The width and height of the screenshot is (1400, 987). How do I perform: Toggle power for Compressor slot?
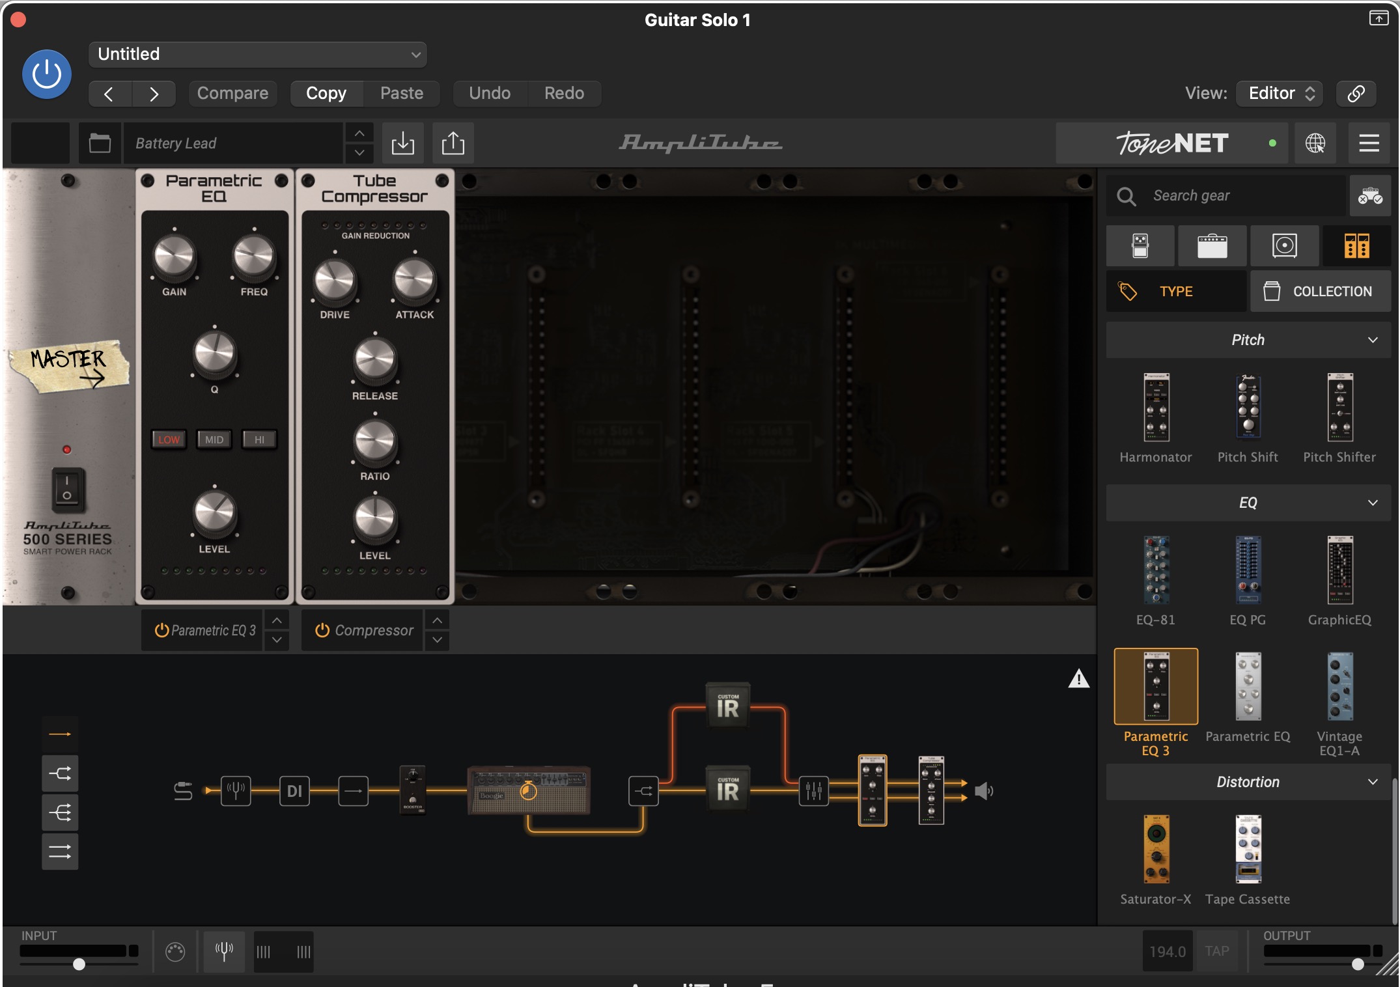322,631
